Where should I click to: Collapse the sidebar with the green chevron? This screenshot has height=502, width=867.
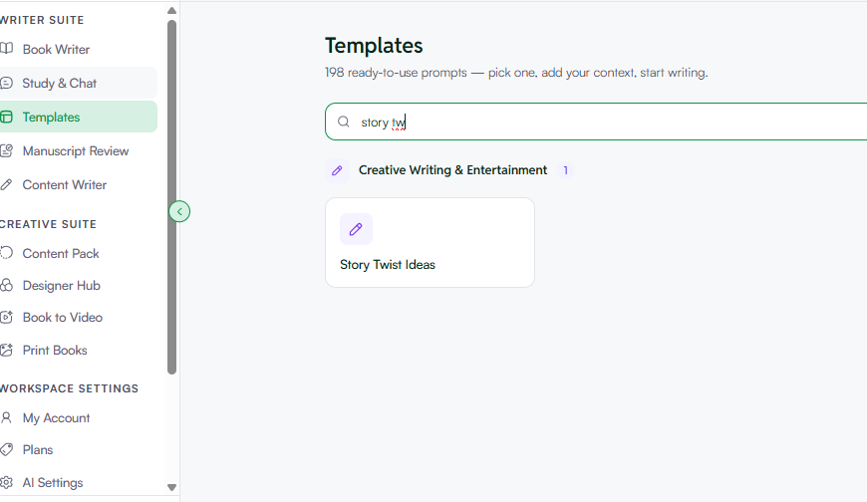[x=179, y=211]
